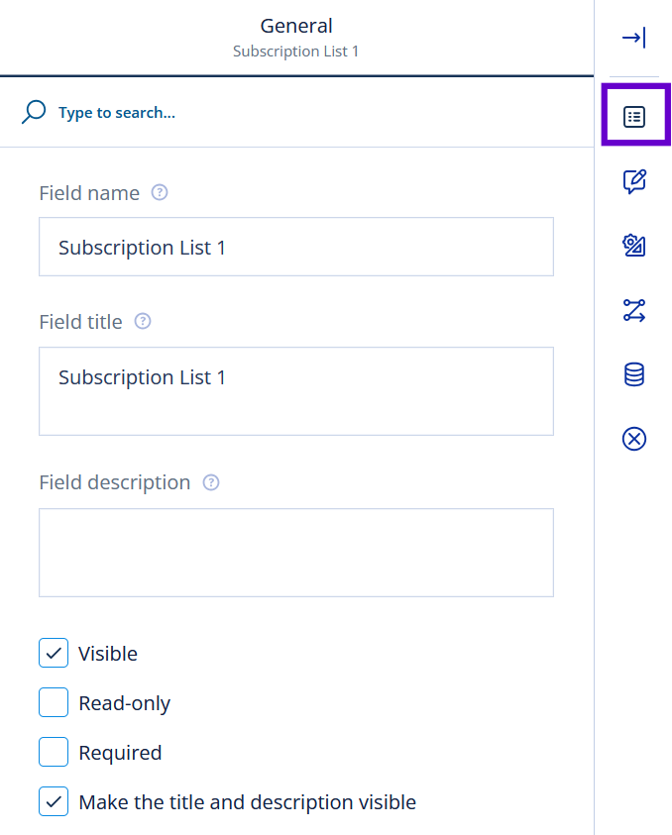
Task: Open the logic flow arrows icon
Action: pos(634,310)
